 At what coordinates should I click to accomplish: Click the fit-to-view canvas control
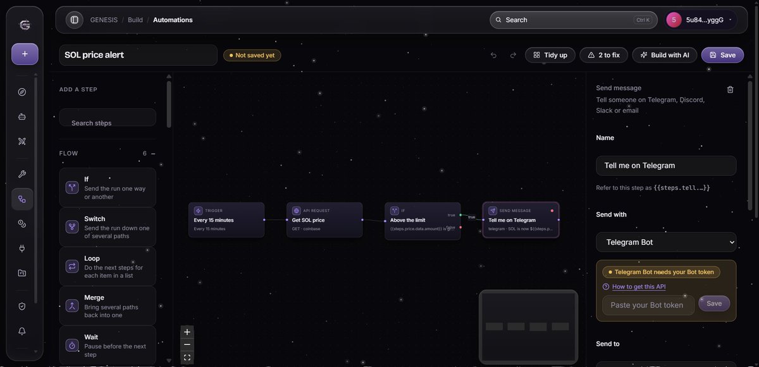(x=187, y=358)
